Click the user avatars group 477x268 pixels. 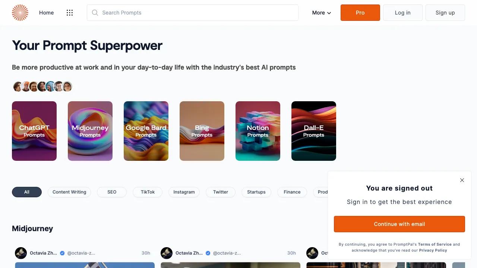(x=42, y=86)
